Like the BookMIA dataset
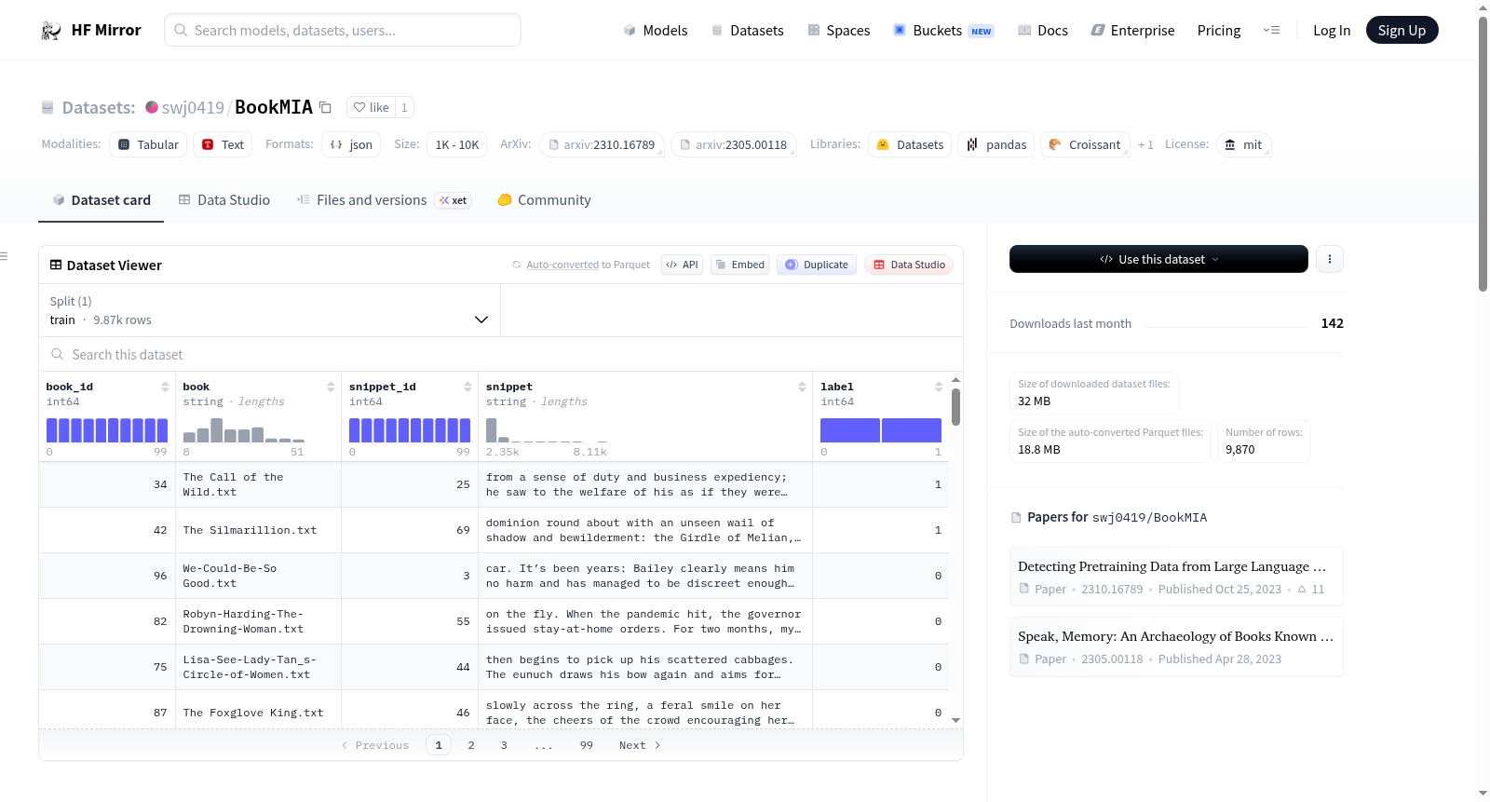The height and width of the screenshot is (802, 1490). (x=371, y=107)
